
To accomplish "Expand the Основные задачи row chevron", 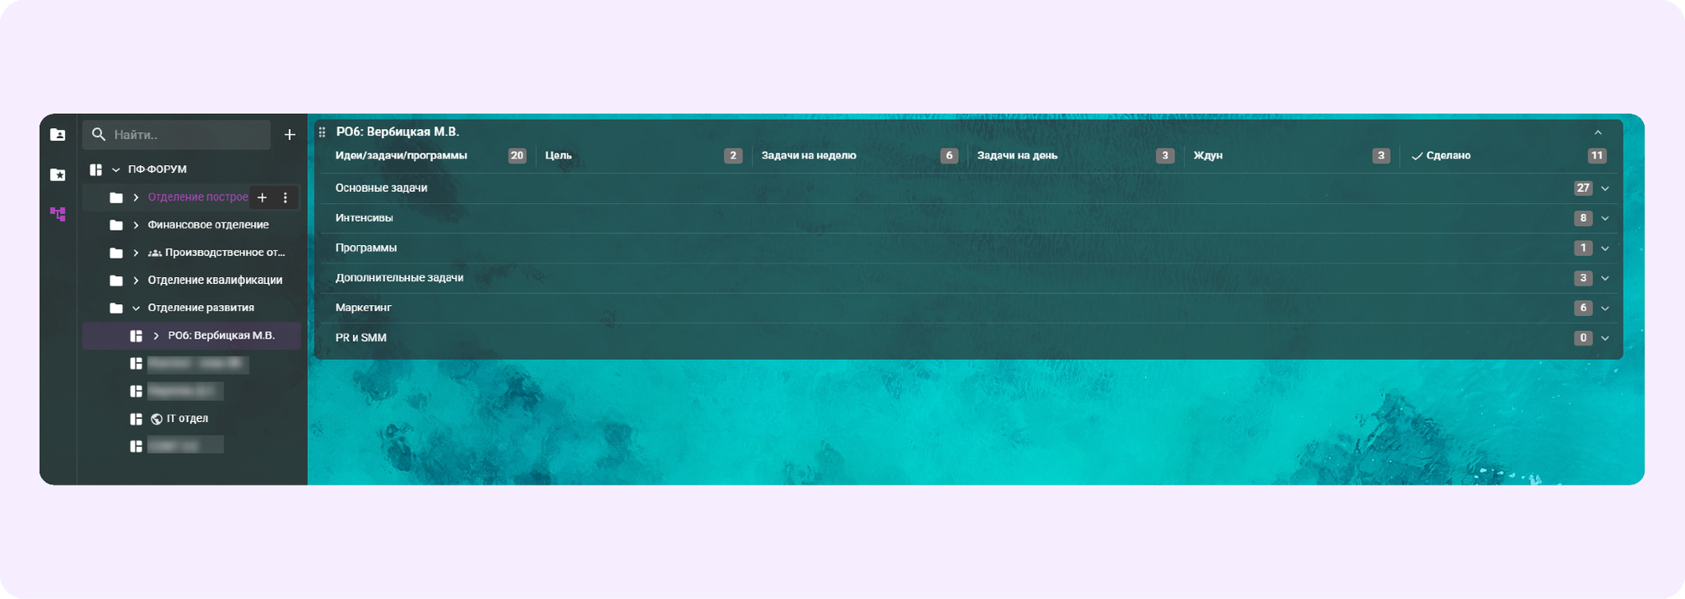I will [1605, 189].
